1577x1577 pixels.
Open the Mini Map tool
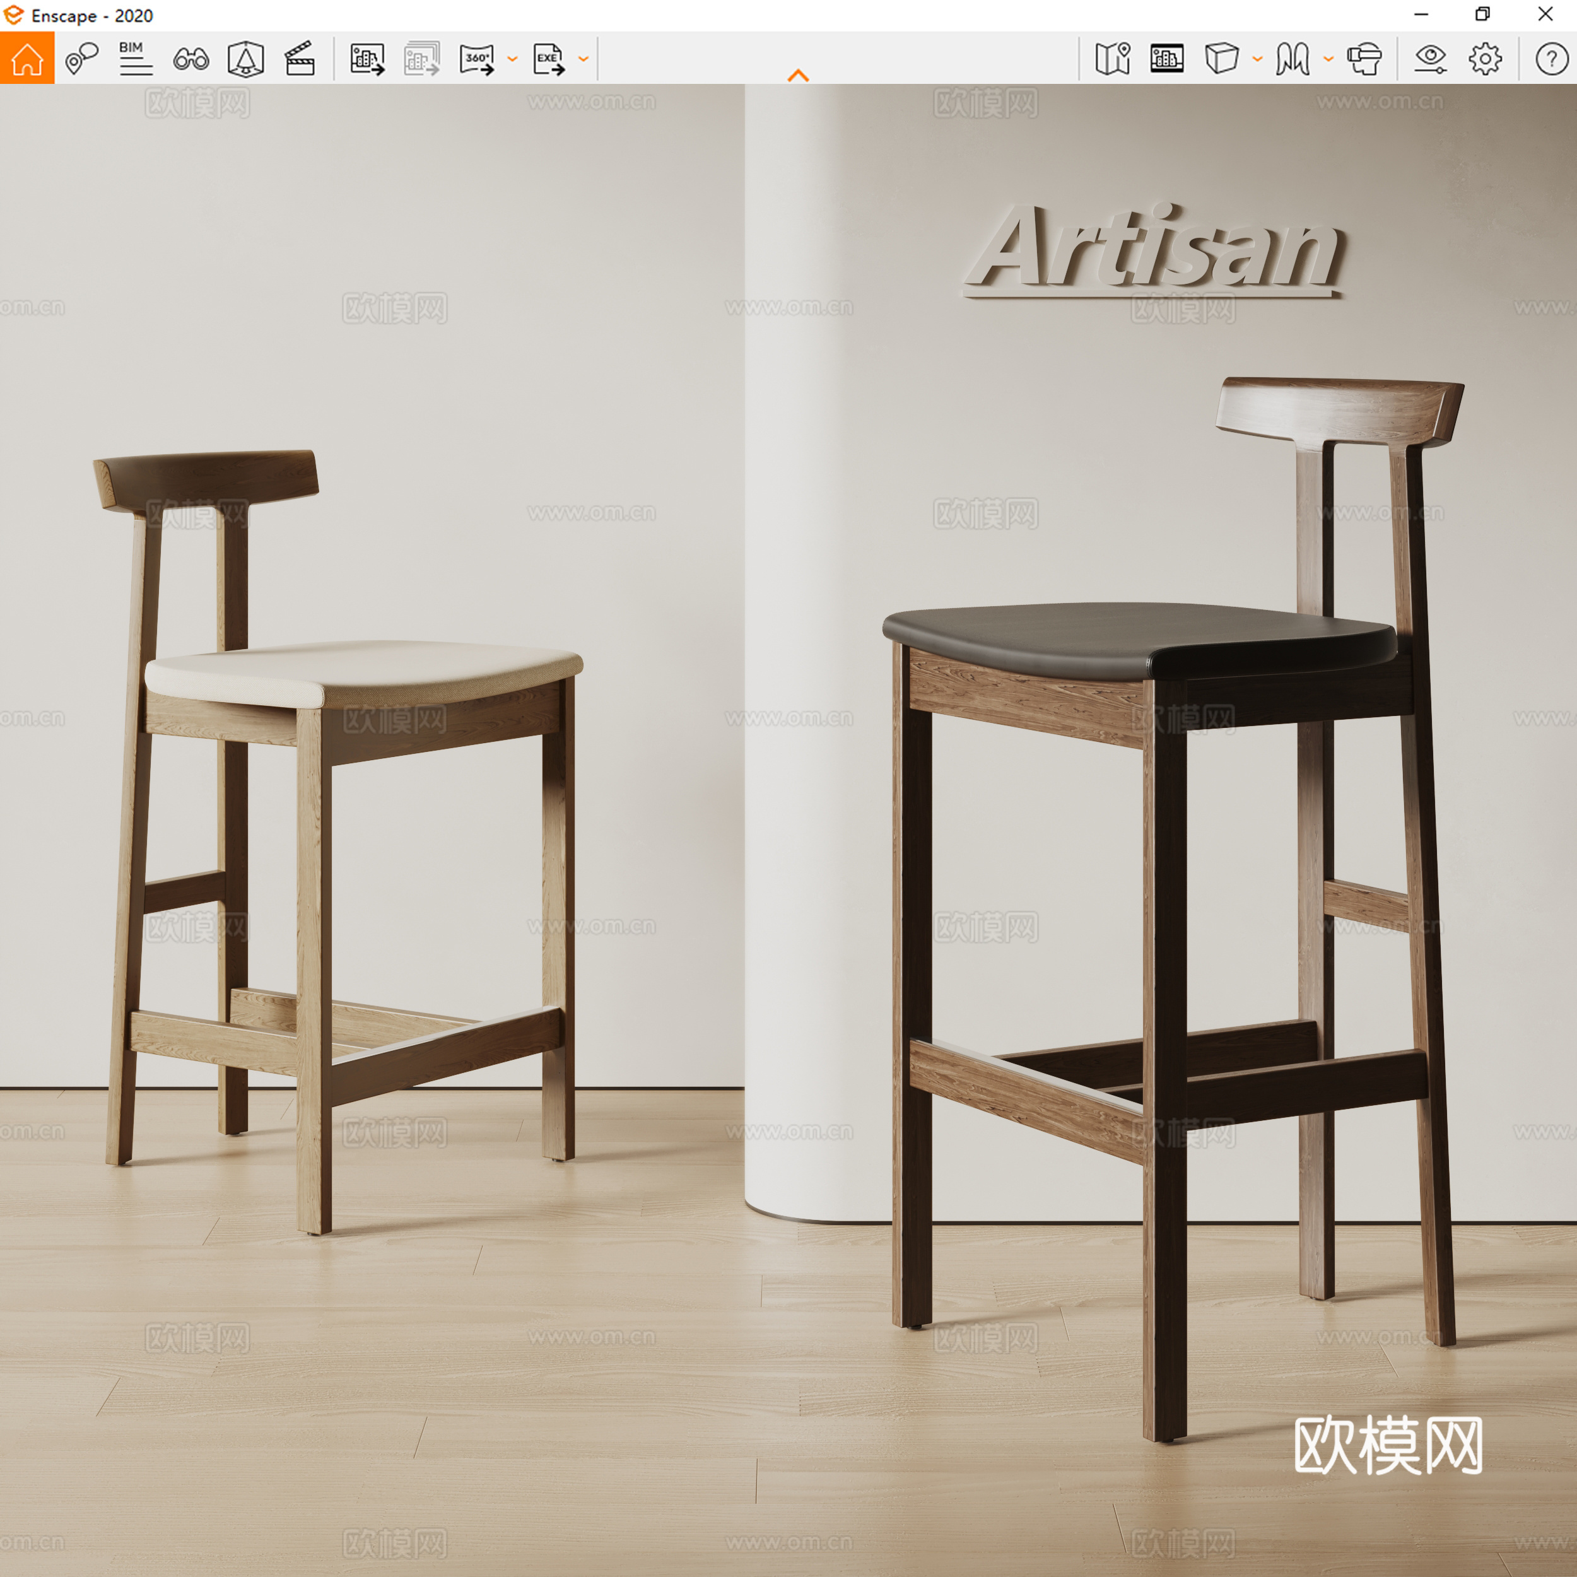[1113, 59]
